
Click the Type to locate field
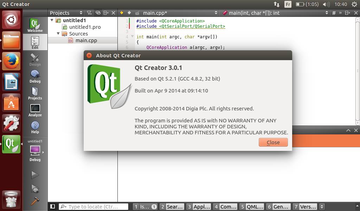click(94, 207)
